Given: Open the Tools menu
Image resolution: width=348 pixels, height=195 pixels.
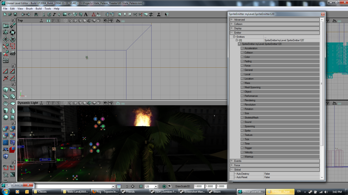Looking at the screenshot, I should click(x=48, y=8).
